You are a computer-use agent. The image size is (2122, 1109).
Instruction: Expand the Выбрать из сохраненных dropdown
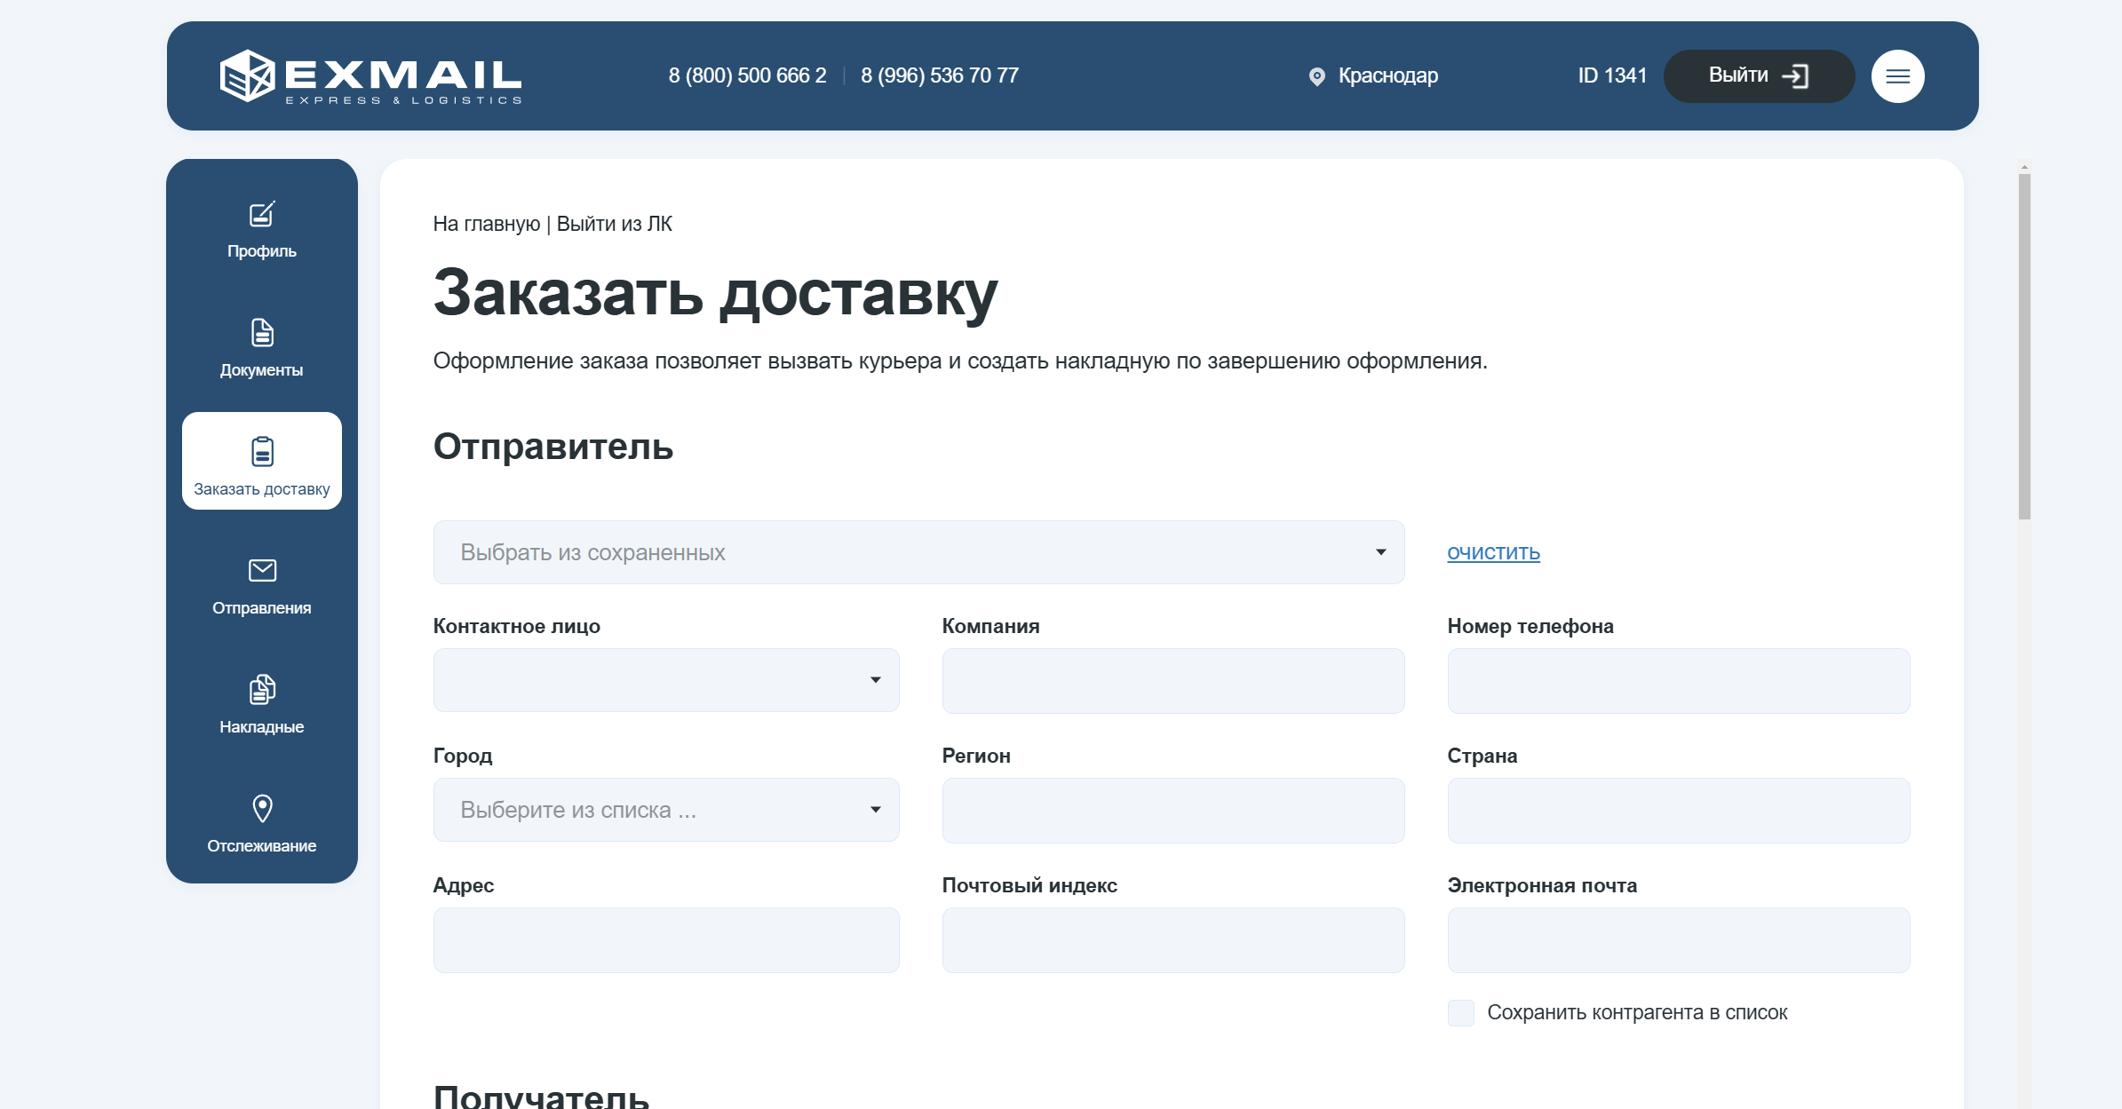tap(918, 552)
